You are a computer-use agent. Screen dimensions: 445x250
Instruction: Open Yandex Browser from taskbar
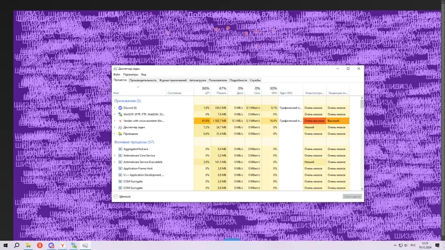(x=63, y=245)
